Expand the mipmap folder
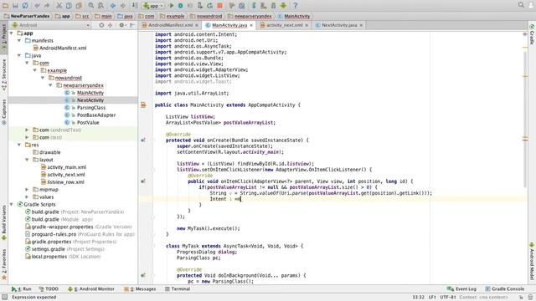536x301 pixels. pos(27,190)
